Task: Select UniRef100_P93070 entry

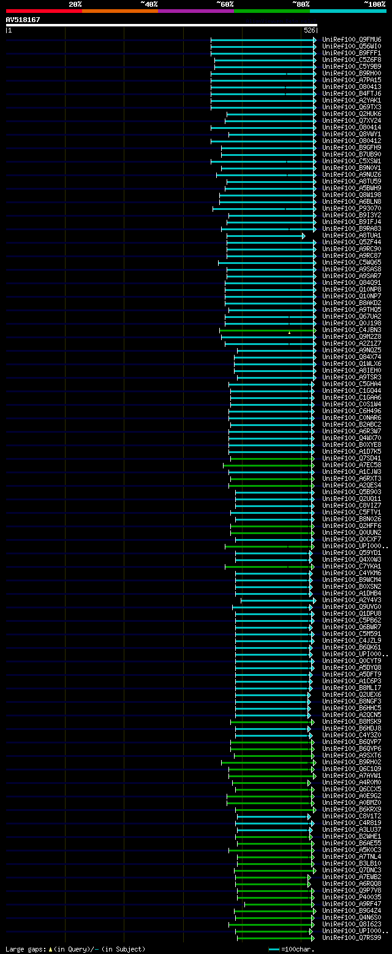Action: click(x=352, y=209)
